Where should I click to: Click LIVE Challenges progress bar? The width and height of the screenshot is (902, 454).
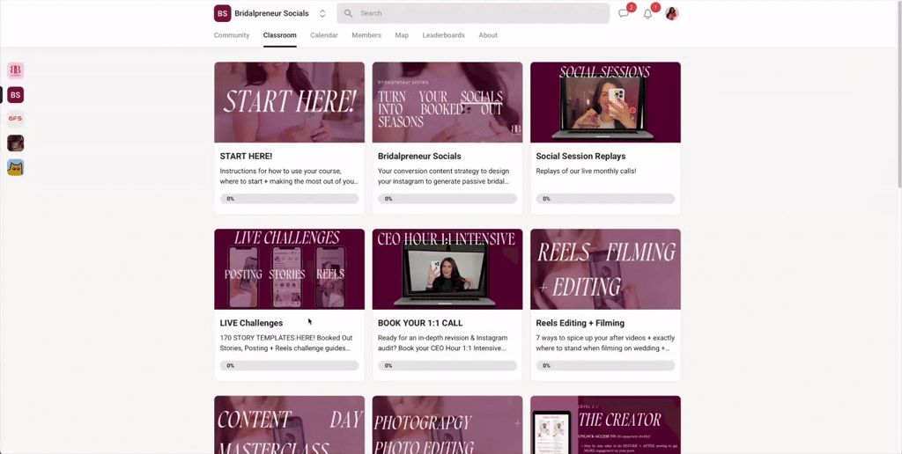[289, 365]
